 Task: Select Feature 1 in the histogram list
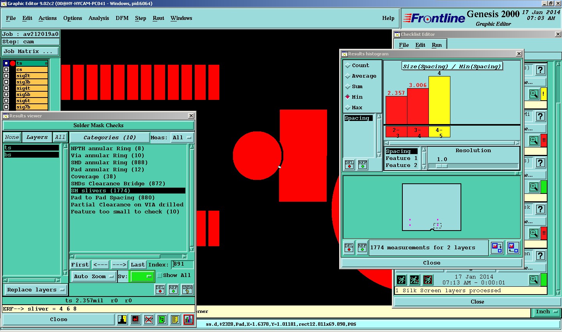pyautogui.click(x=402, y=158)
